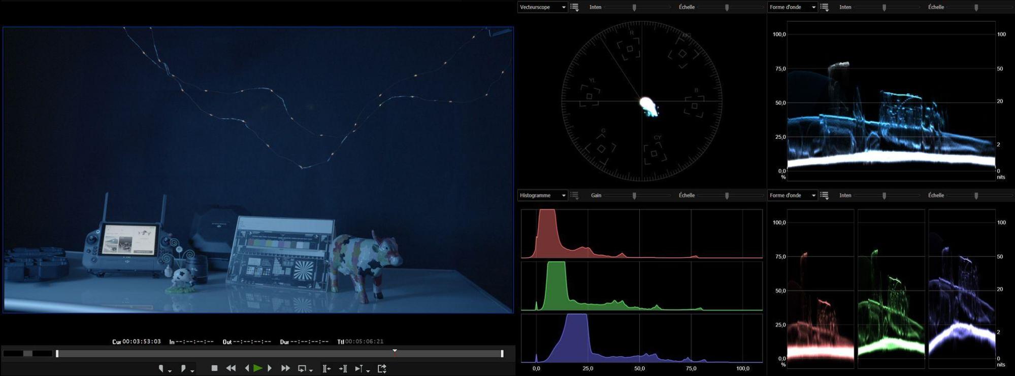Image resolution: width=1015 pixels, height=376 pixels.
Task: Click the In timecode field
Action: (x=194, y=342)
